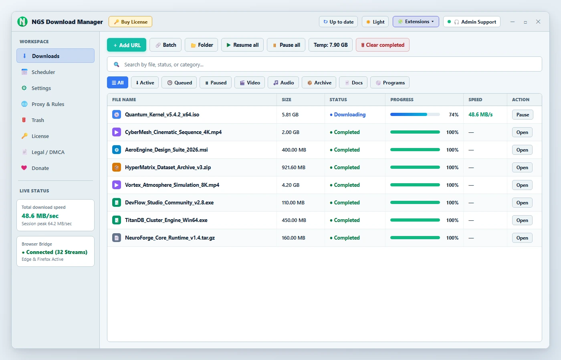Pause the Quantum_Kernel download
Viewport: 561px width, 360px height.
(523, 115)
